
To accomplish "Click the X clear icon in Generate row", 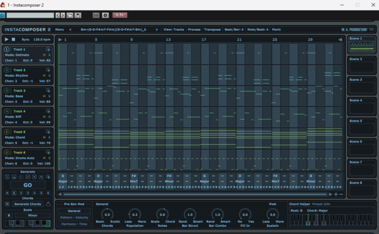I will (34, 177).
